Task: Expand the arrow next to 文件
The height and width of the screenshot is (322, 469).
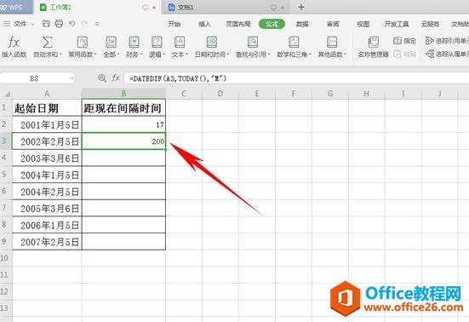Action: tap(32, 24)
